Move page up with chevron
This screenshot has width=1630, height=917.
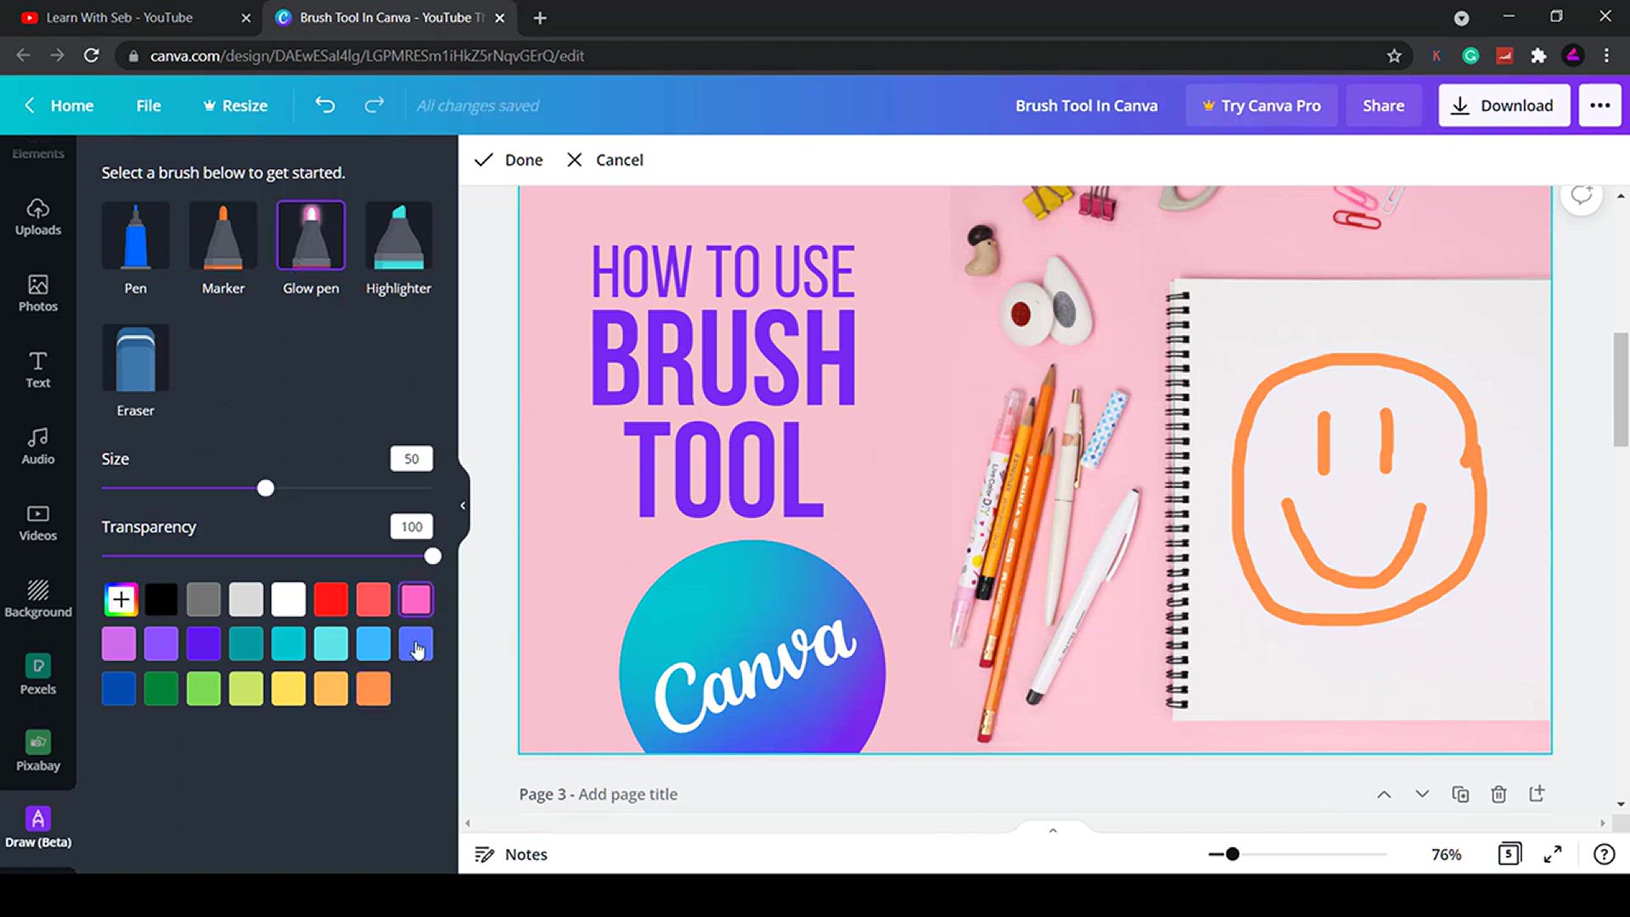point(1384,794)
